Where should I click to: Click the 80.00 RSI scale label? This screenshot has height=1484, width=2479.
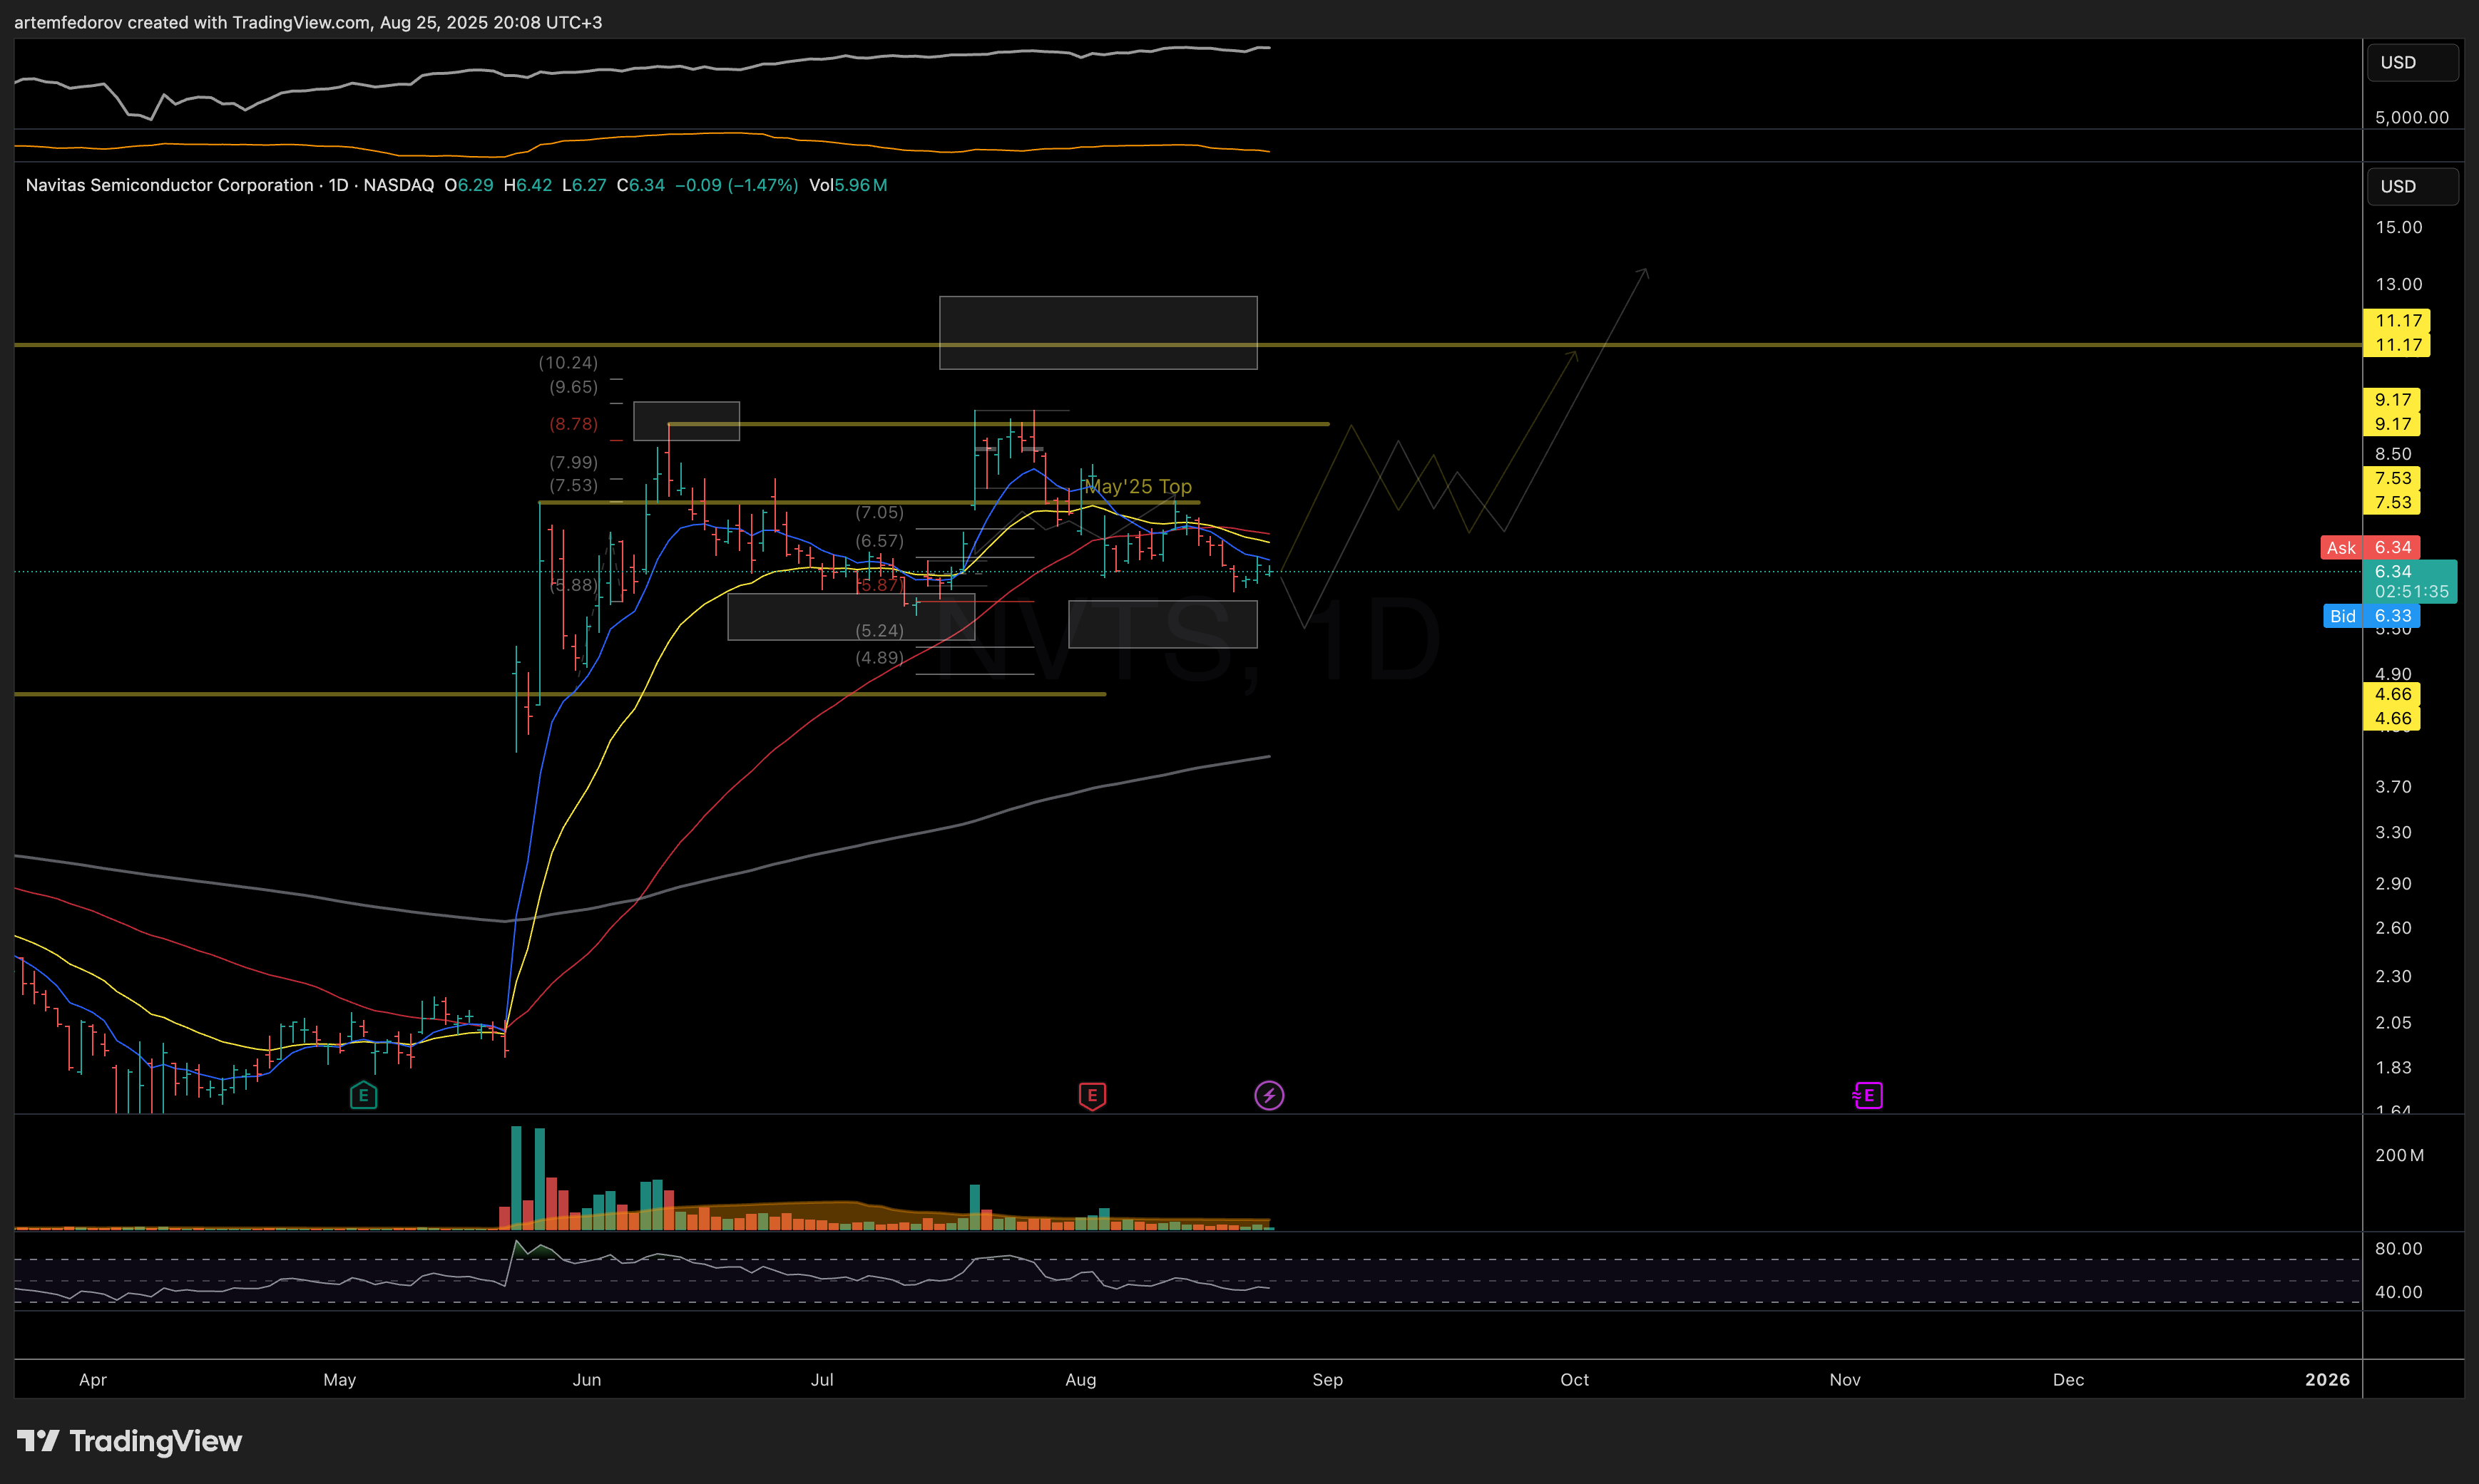coord(2399,1248)
